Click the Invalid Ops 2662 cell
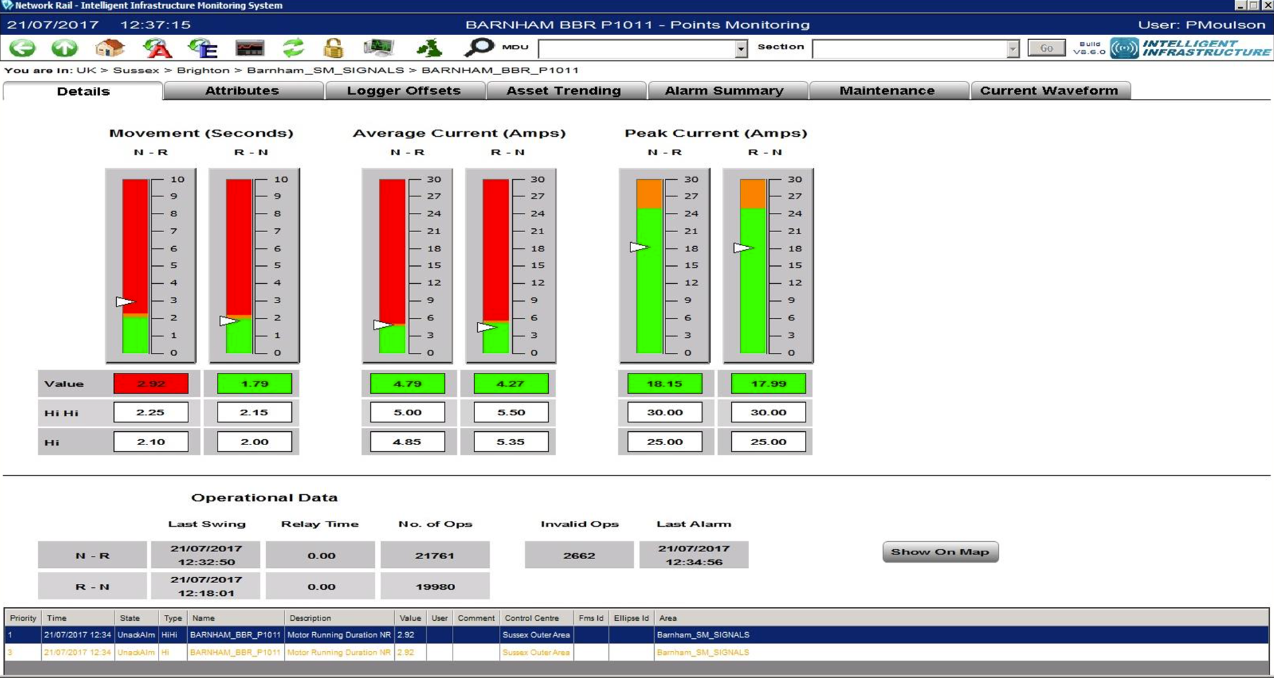This screenshot has height=678, width=1274. tap(579, 555)
